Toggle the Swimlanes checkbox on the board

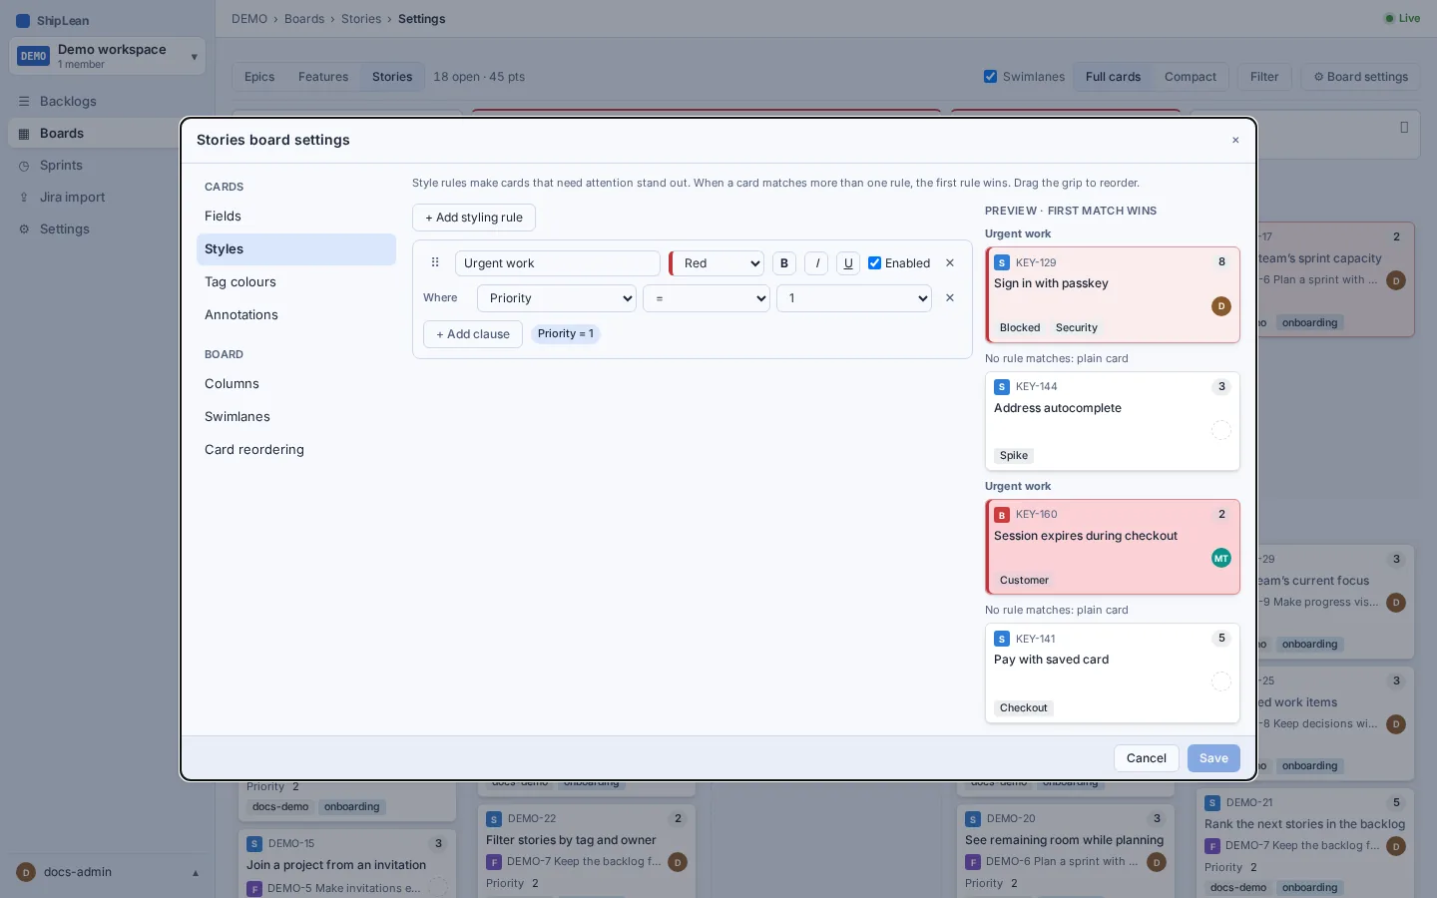click(x=991, y=77)
